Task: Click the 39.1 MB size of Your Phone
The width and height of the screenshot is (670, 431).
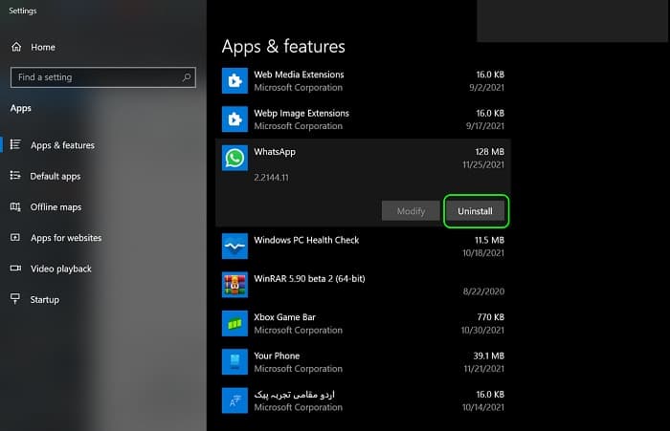Action: [x=488, y=356]
